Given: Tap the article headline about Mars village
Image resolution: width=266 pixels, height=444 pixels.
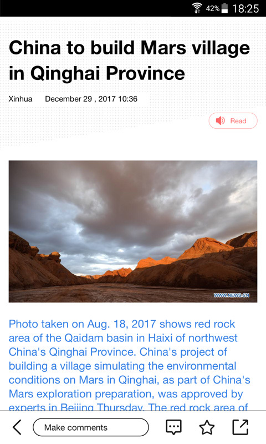Looking at the screenshot, I should (x=130, y=60).
